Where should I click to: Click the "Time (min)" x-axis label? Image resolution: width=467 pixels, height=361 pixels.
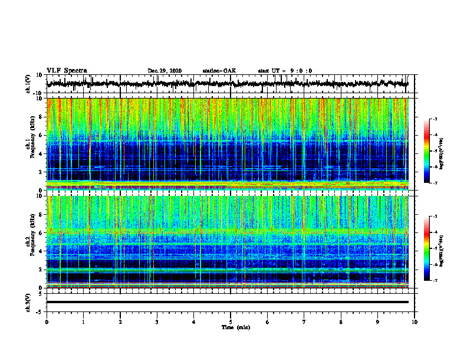coord(236,327)
